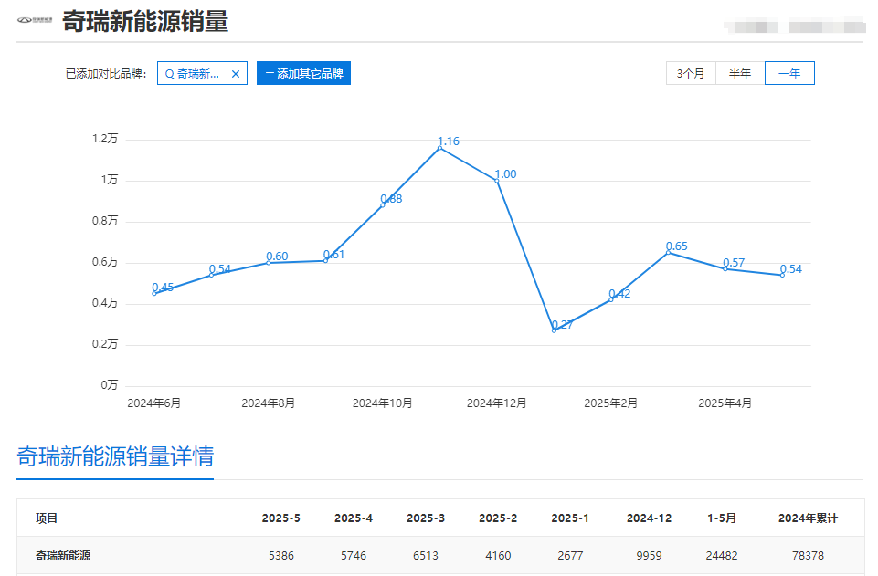Click the 5386 sales cell

click(x=281, y=556)
